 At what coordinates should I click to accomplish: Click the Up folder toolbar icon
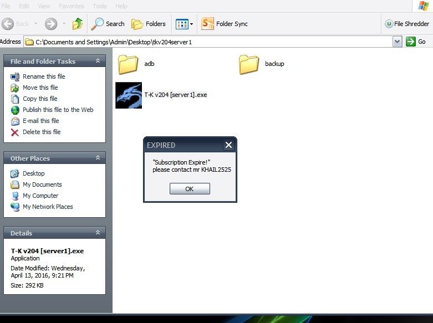78,24
